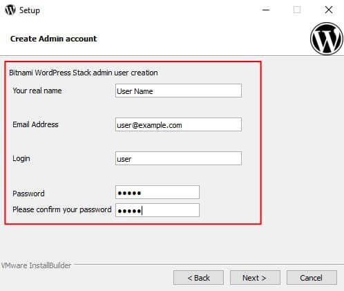Click the disabled maximize button
Screen dimensions: 344x291
[297, 10]
